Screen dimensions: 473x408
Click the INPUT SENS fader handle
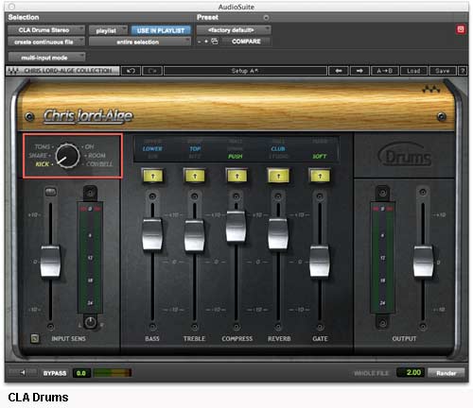tap(50, 262)
